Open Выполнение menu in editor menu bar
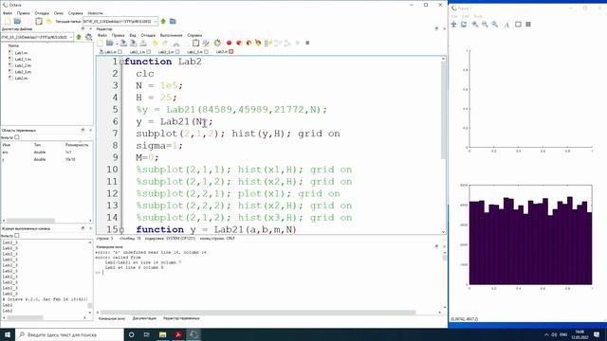The width and height of the screenshot is (607, 341). 171,35
